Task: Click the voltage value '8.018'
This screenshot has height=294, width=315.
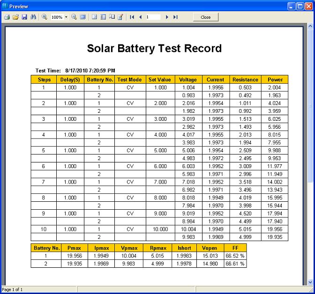Action: (188, 198)
